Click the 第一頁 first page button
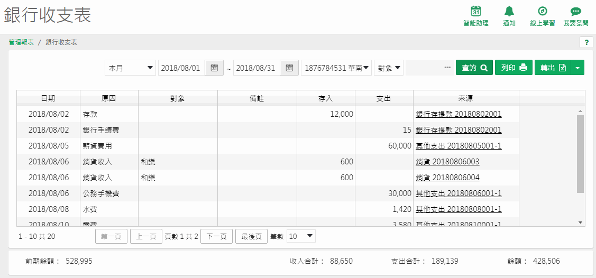Image resolution: width=596 pixels, height=278 pixels. pyautogui.click(x=111, y=236)
